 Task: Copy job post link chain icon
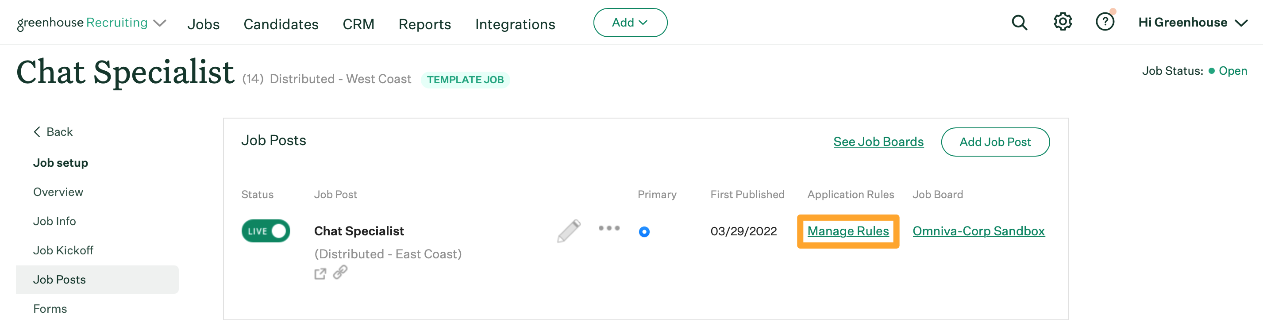click(340, 272)
